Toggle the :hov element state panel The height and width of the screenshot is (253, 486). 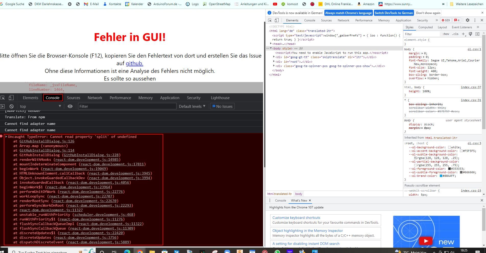click(446, 34)
